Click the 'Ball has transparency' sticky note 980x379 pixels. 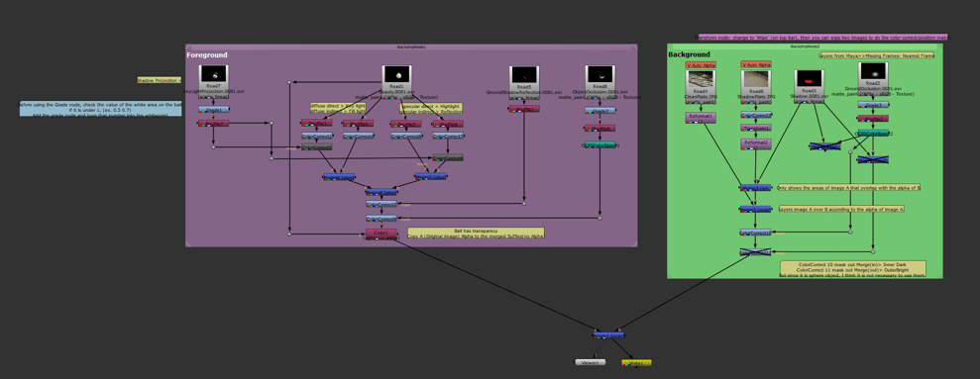[x=476, y=233]
